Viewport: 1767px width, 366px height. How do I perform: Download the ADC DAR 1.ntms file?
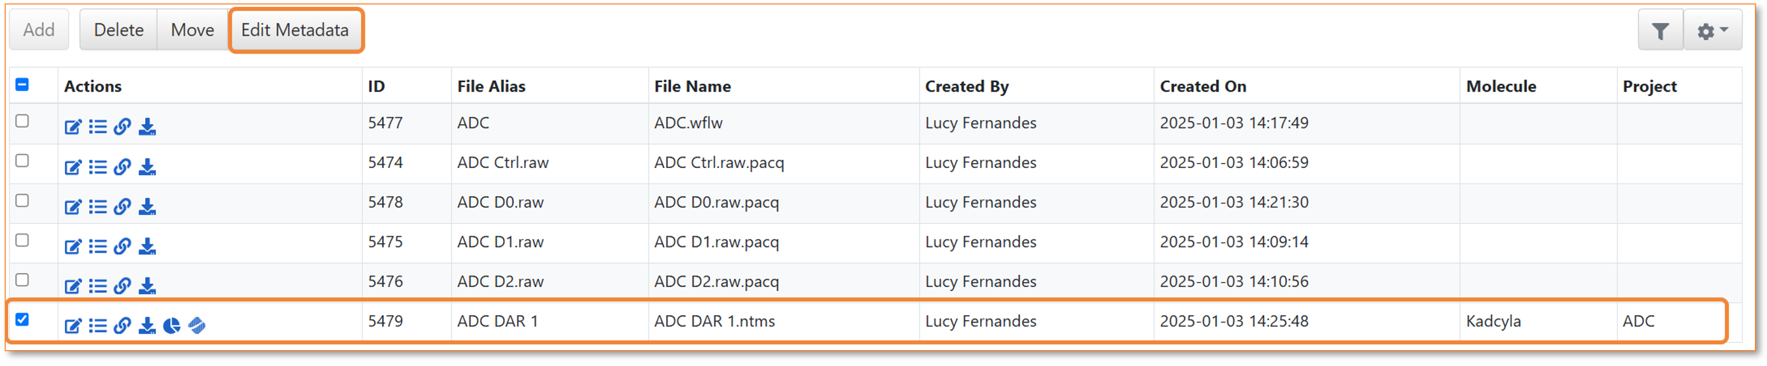pos(147,325)
